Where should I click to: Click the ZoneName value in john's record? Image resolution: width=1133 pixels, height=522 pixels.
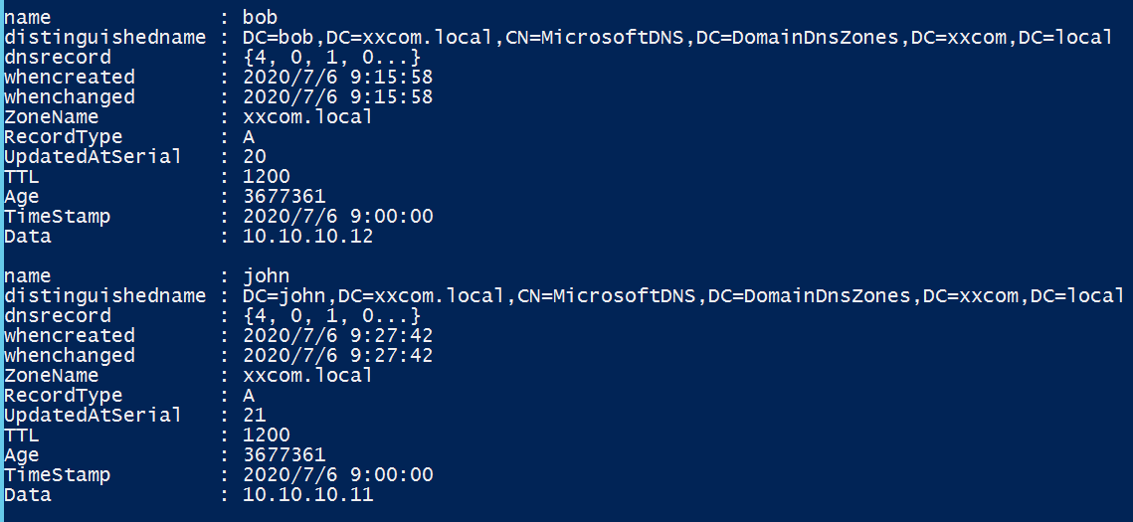[307, 376]
